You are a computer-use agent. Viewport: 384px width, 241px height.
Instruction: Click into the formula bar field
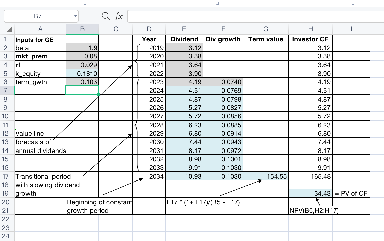pos(256,16)
